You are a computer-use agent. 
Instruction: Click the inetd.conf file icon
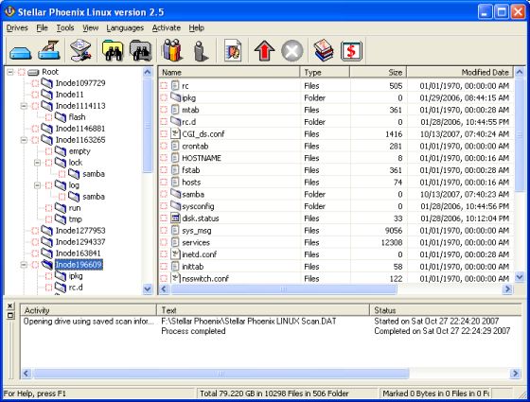[175, 254]
